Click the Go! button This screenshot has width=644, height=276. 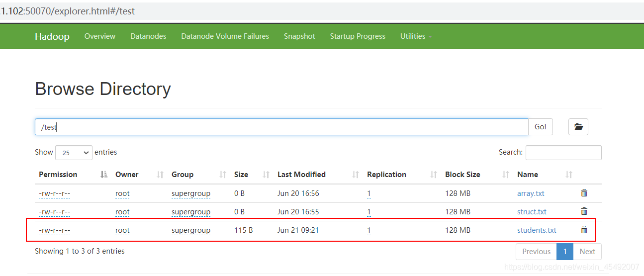(541, 127)
